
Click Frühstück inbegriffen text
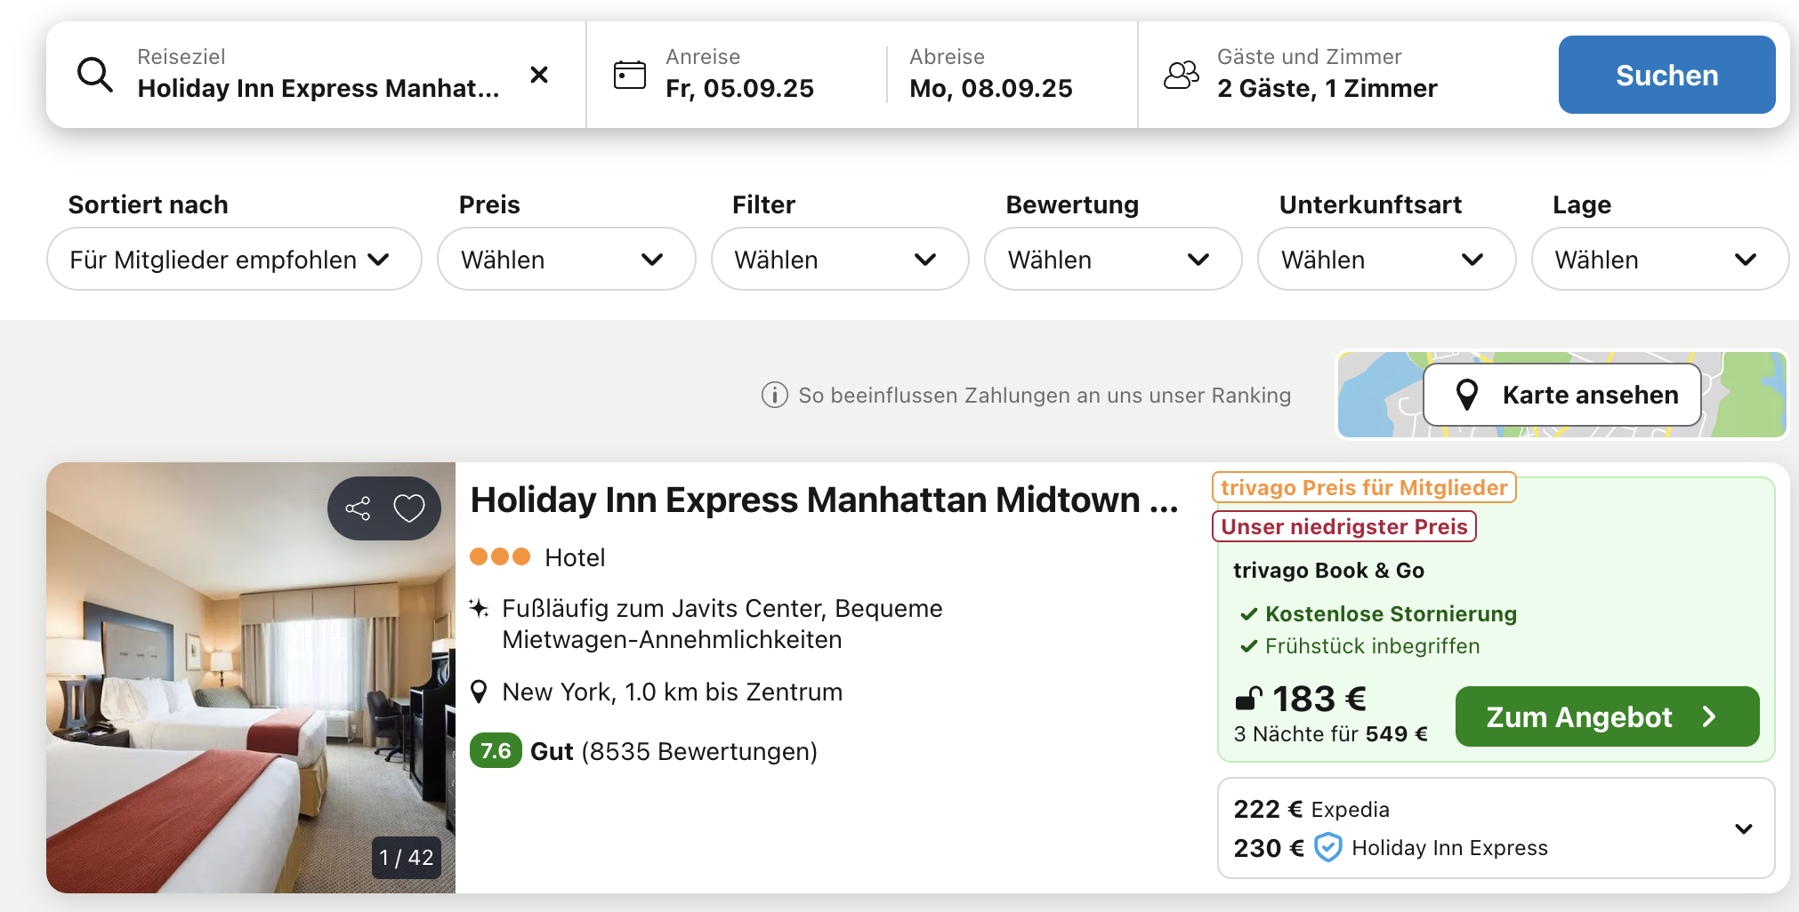point(1372,645)
